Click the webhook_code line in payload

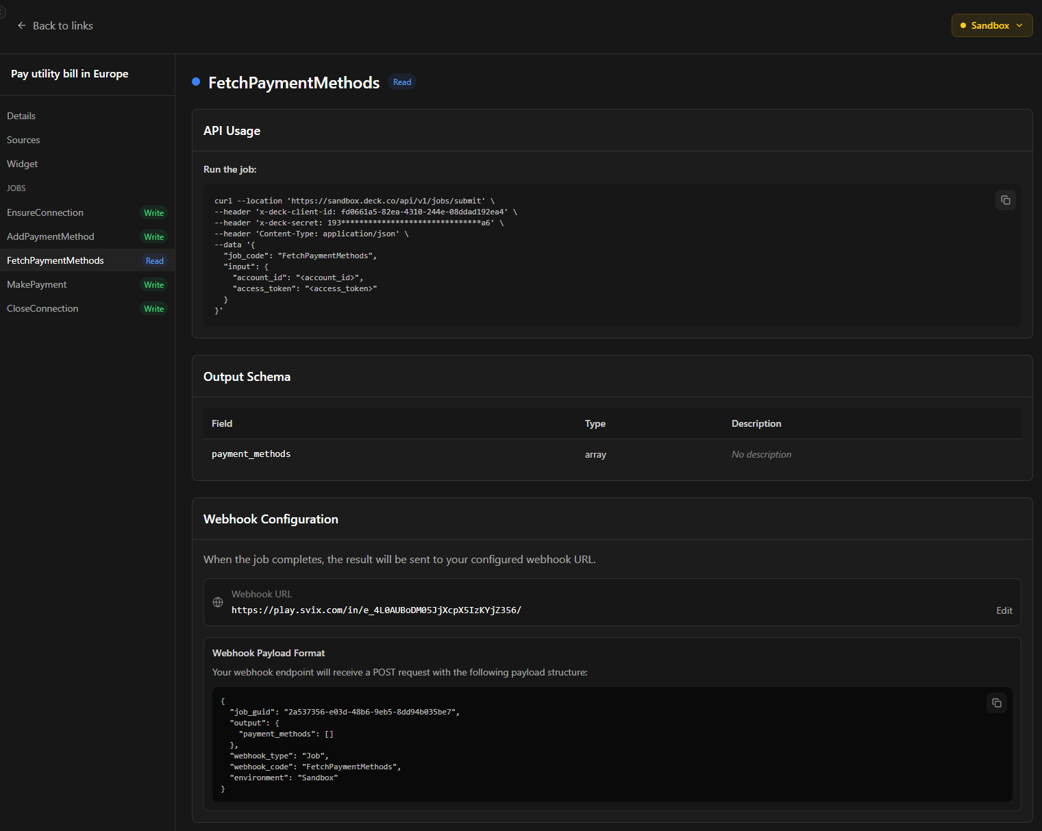pyautogui.click(x=315, y=767)
